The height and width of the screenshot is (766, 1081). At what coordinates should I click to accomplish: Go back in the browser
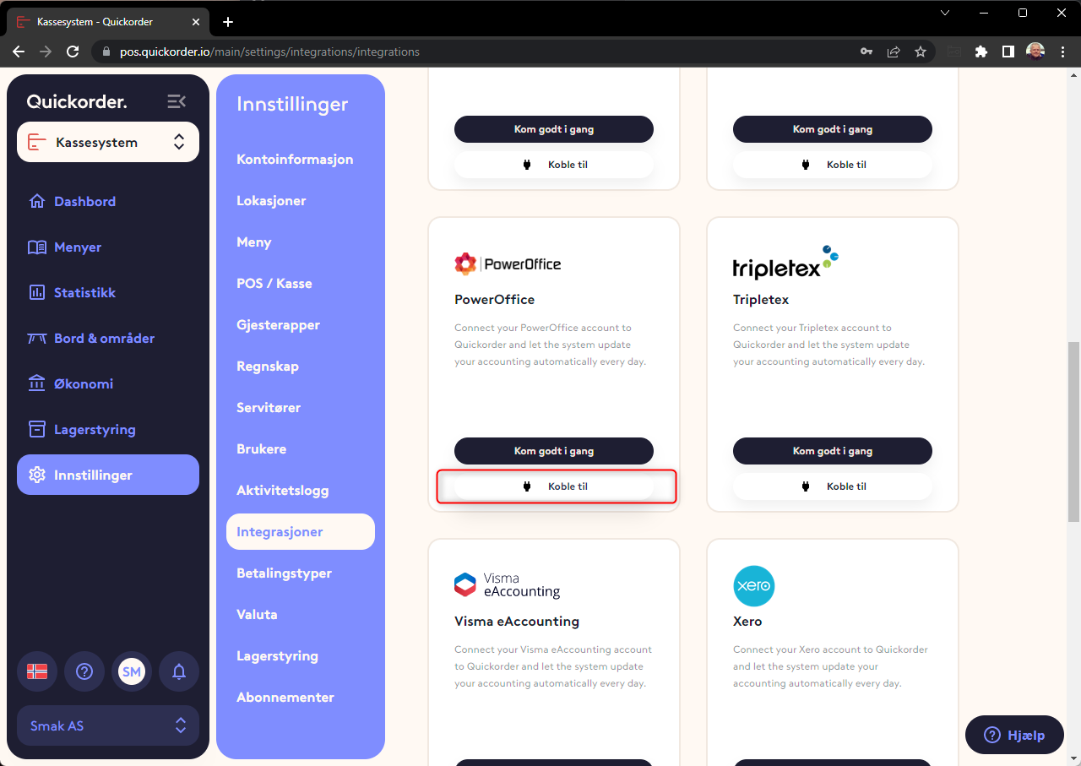(19, 52)
